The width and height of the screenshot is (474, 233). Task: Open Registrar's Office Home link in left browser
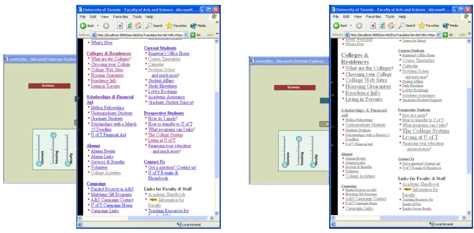tap(169, 53)
